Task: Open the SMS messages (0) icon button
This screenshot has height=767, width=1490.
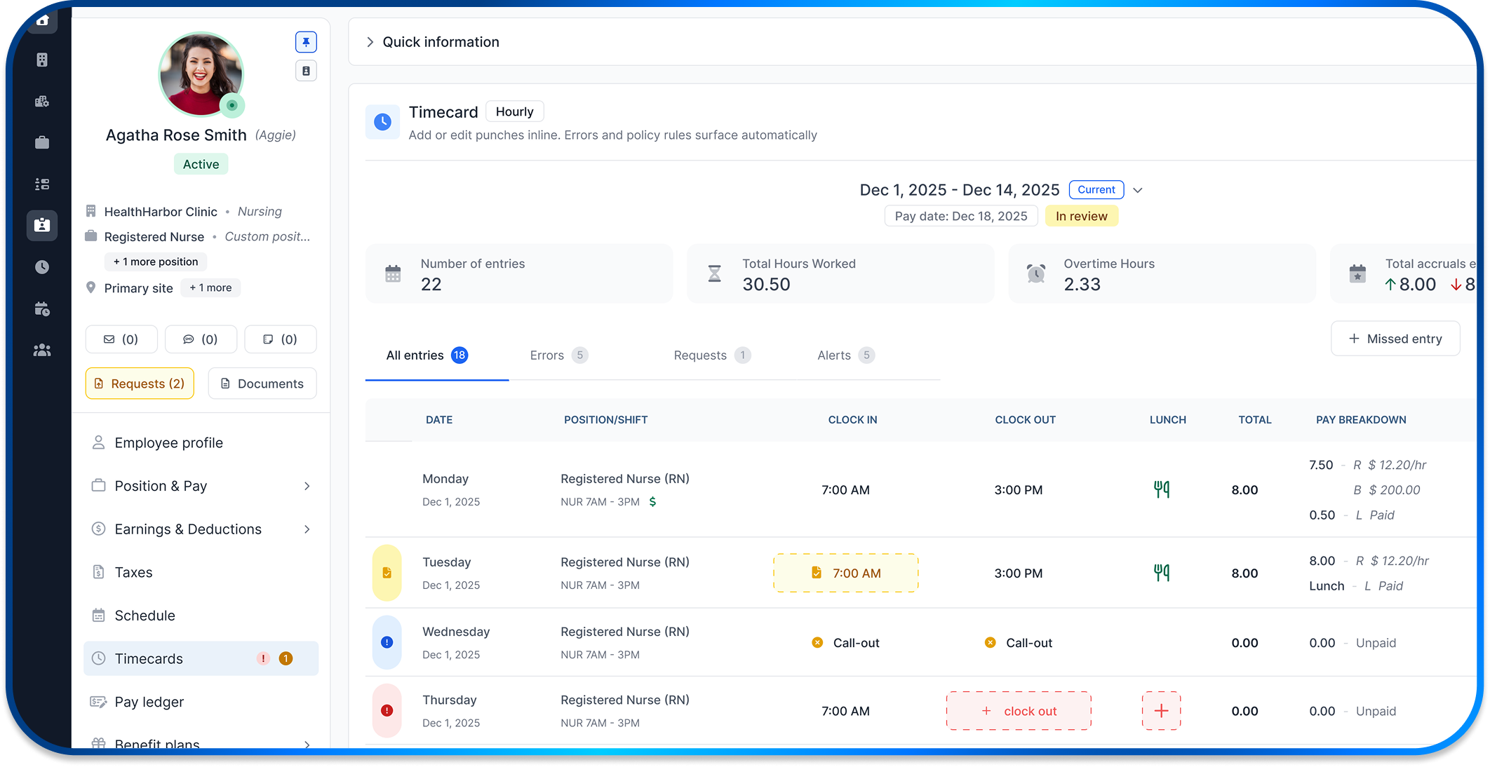Action: tap(201, 339)
